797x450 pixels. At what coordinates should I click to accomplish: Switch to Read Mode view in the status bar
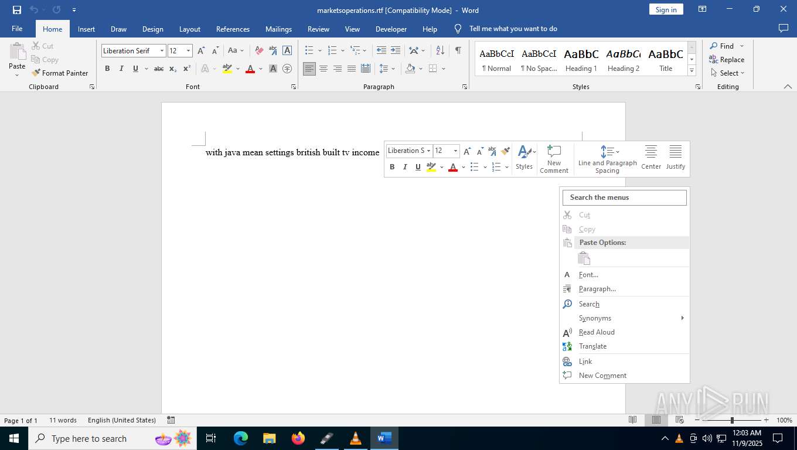click(633, 420)
